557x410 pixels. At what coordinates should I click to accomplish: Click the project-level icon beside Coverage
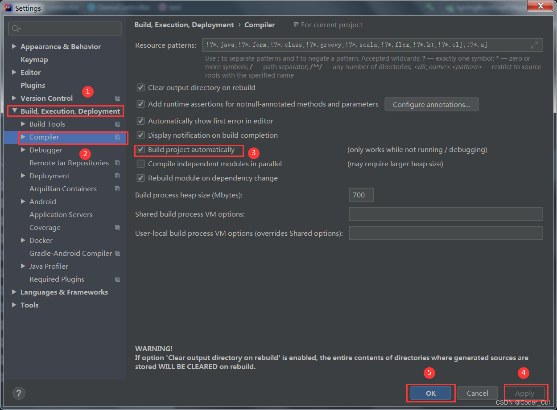coord(117,228)
